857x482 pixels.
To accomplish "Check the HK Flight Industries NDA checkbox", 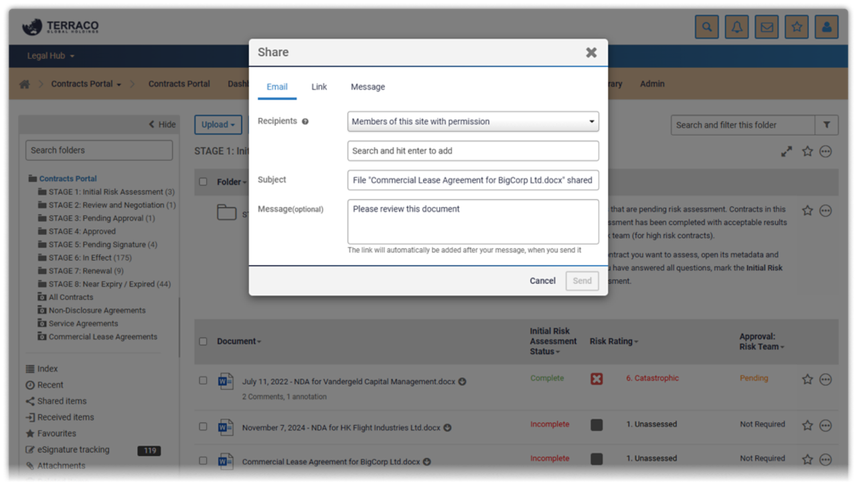I will coord(203,426).
